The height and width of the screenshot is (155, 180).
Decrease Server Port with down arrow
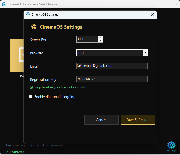(100, 41)
